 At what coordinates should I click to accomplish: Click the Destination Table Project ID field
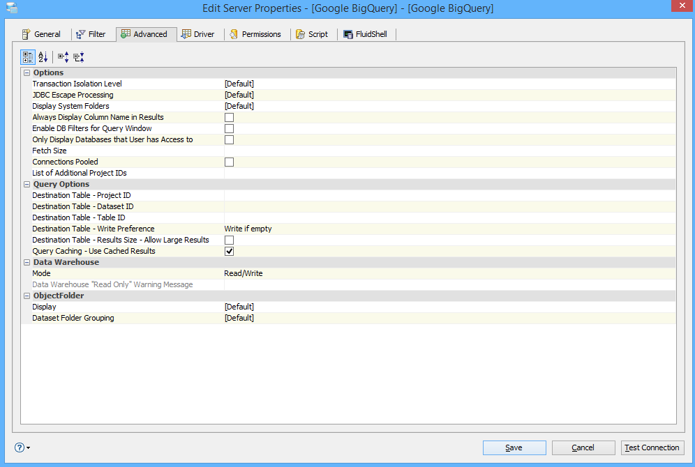click(x=450, y=195)
